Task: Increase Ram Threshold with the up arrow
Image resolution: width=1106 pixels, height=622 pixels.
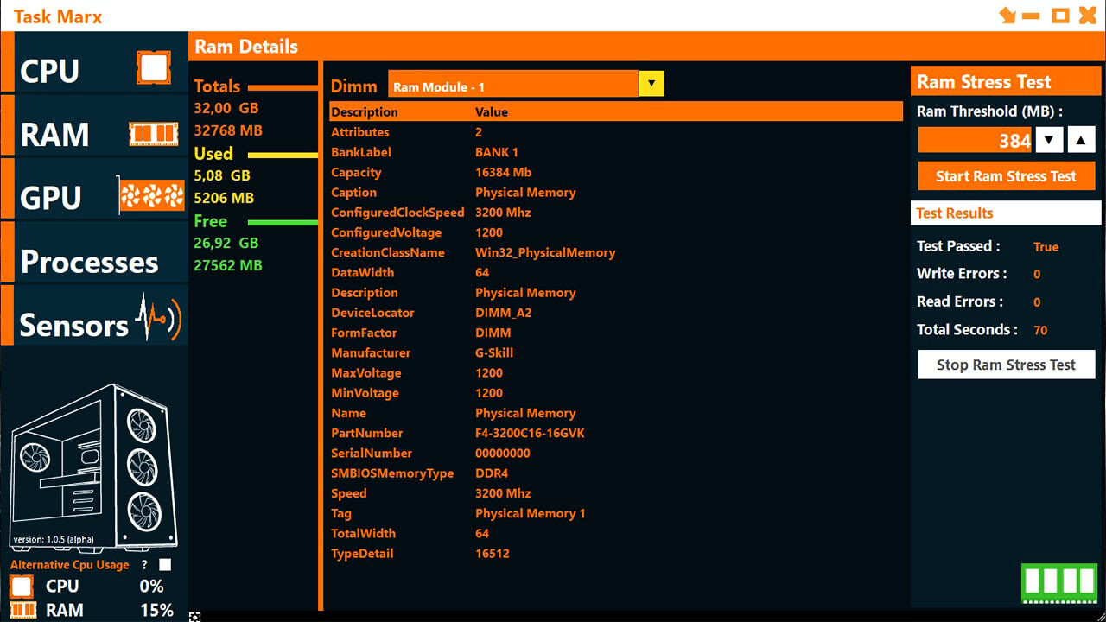Action: coord(1081,139)
